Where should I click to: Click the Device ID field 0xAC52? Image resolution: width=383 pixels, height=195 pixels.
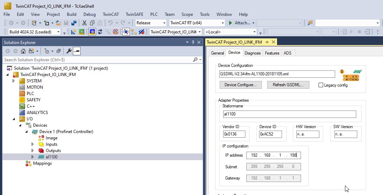pyautogui.click(x=270, y=134)
